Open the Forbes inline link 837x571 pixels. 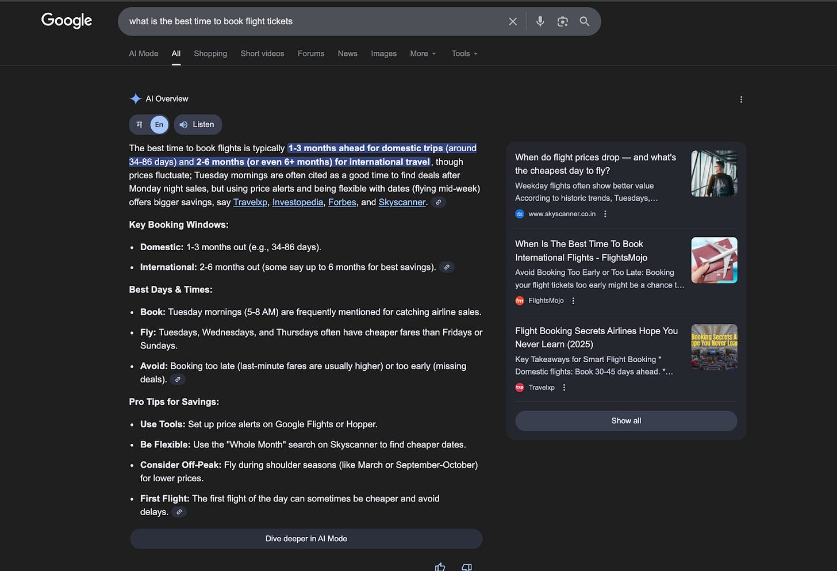pyautogui.click(x=342, y=202)
